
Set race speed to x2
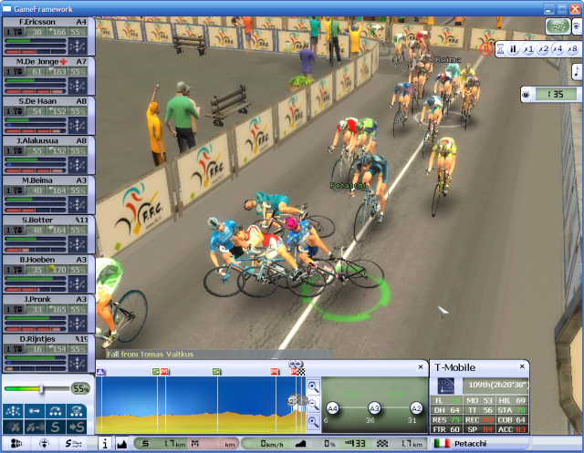coord(543,48)
